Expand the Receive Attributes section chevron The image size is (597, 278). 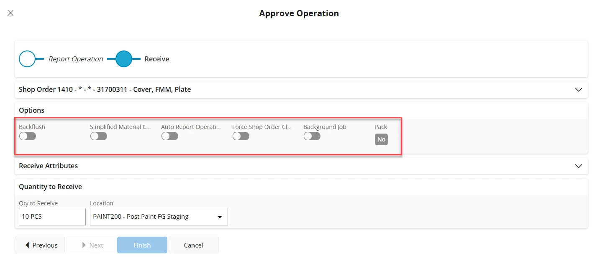tap(579, 166)
